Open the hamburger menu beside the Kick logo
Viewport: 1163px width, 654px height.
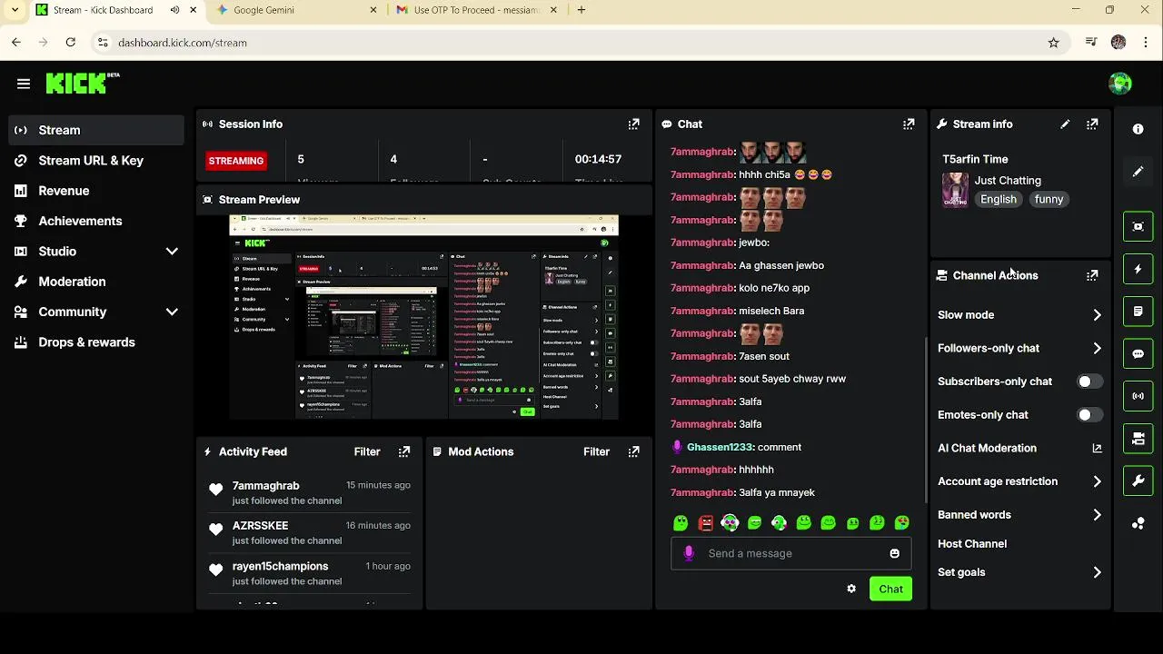tap(24, 84)
